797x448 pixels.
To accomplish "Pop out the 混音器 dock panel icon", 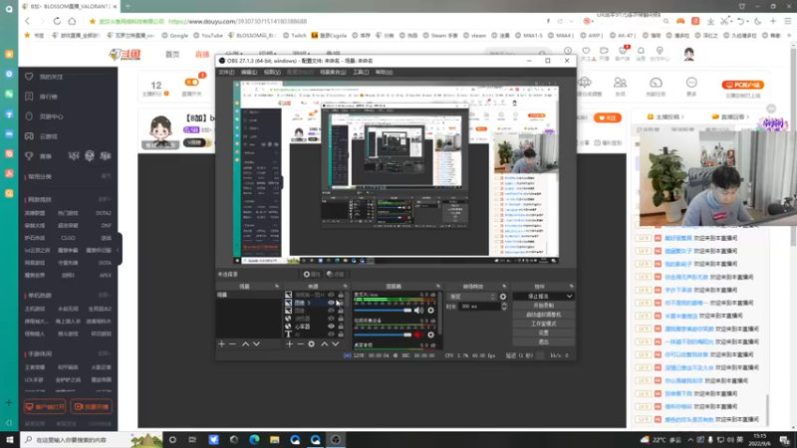I will point(438,287).
